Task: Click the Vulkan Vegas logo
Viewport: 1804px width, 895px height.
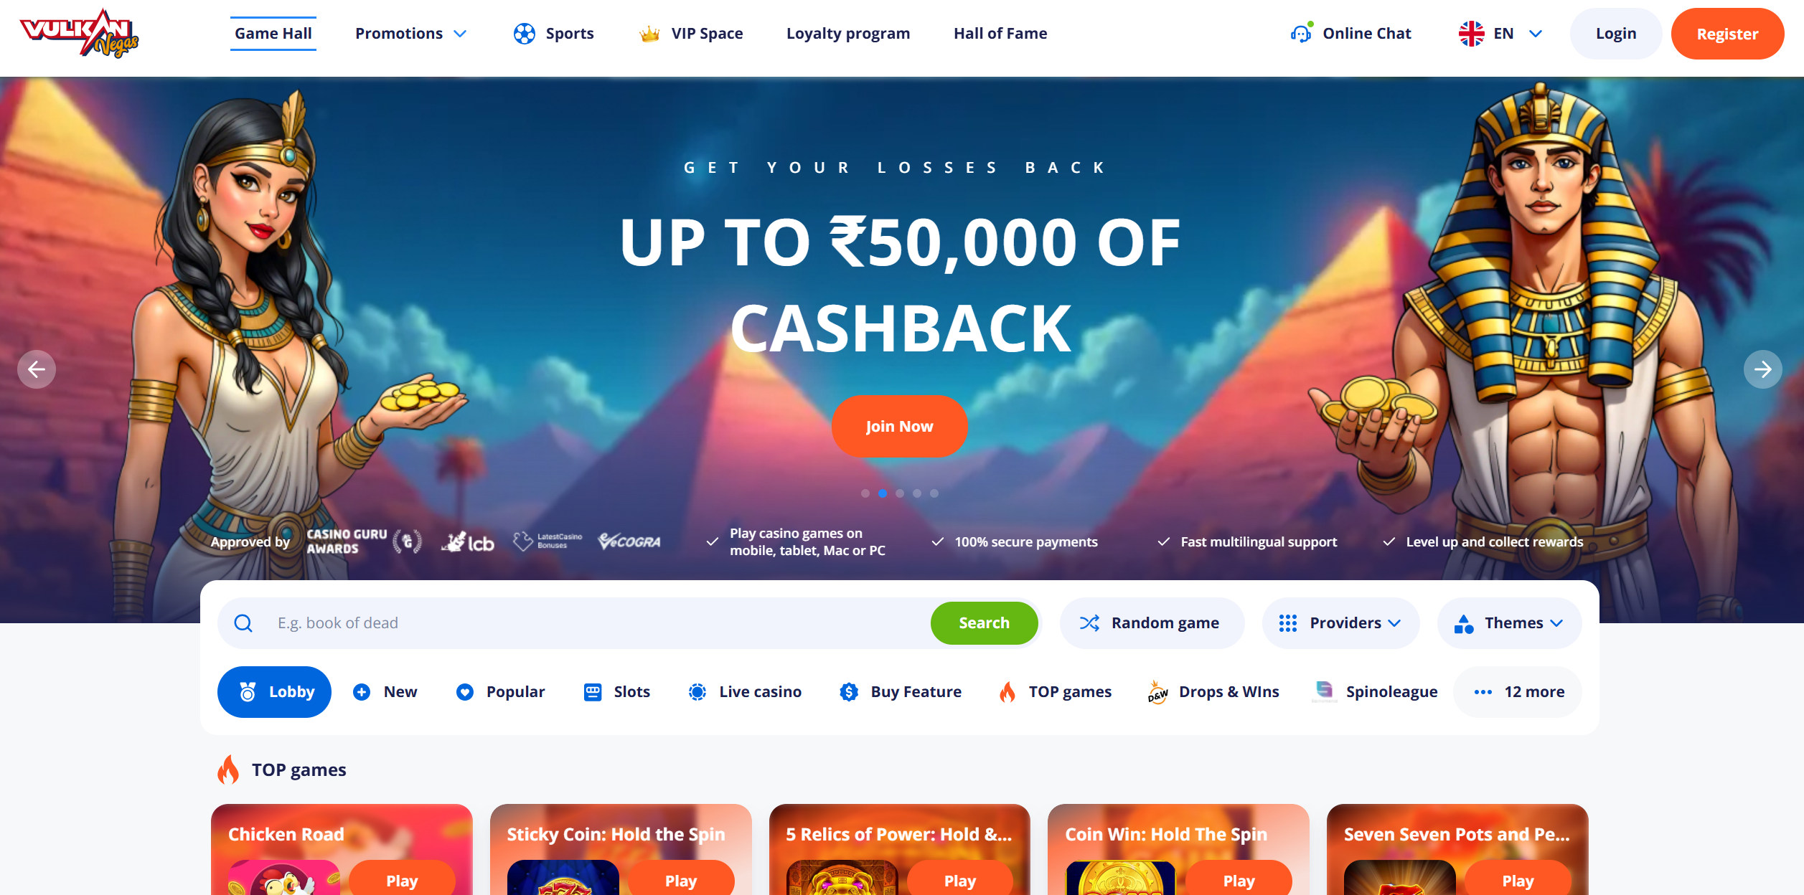Action: [x=80, y=34]
